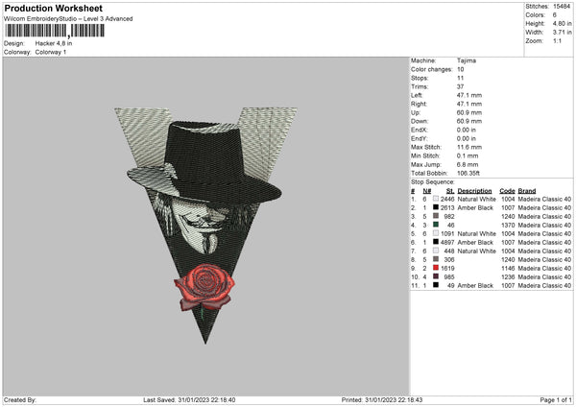Viewport: 576px width, 407px height.
Task: Click the Left value 47.1 mm
Action: (x=469, y=95)
